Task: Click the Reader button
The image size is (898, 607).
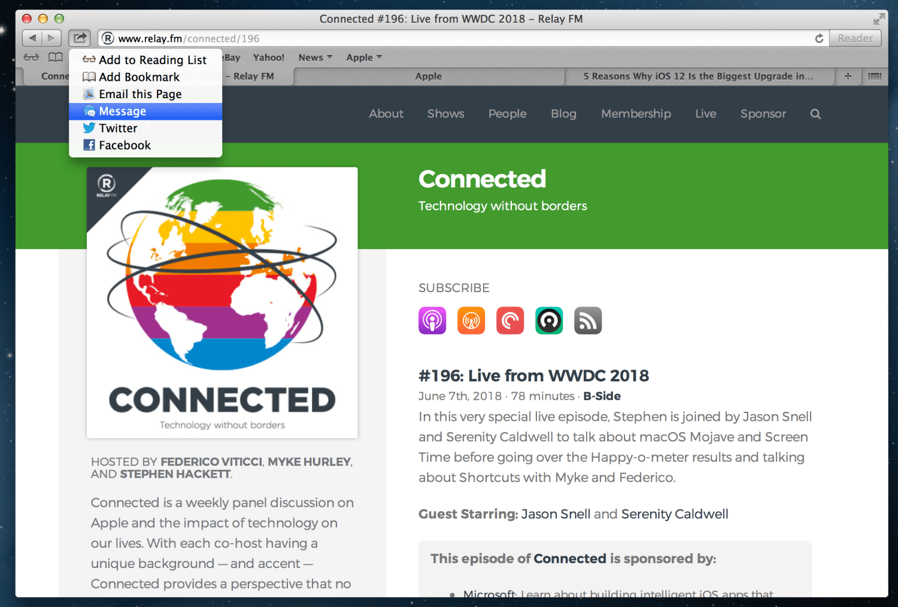Action: pos(855,38)
